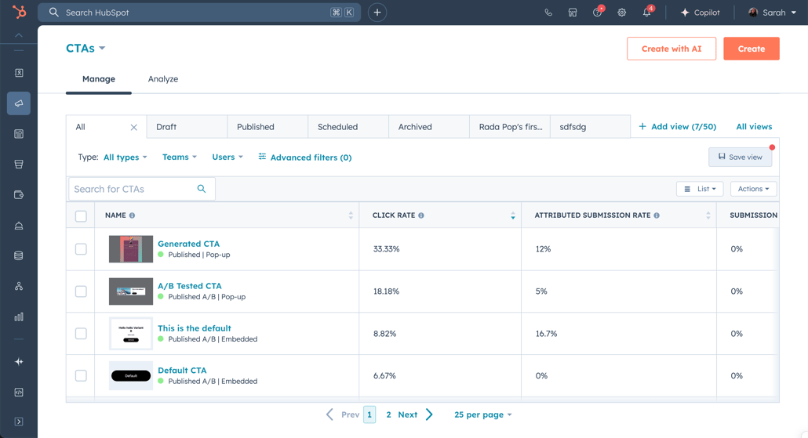
Task: Select the This is the default row checkbox
Action: click(81, 334)
